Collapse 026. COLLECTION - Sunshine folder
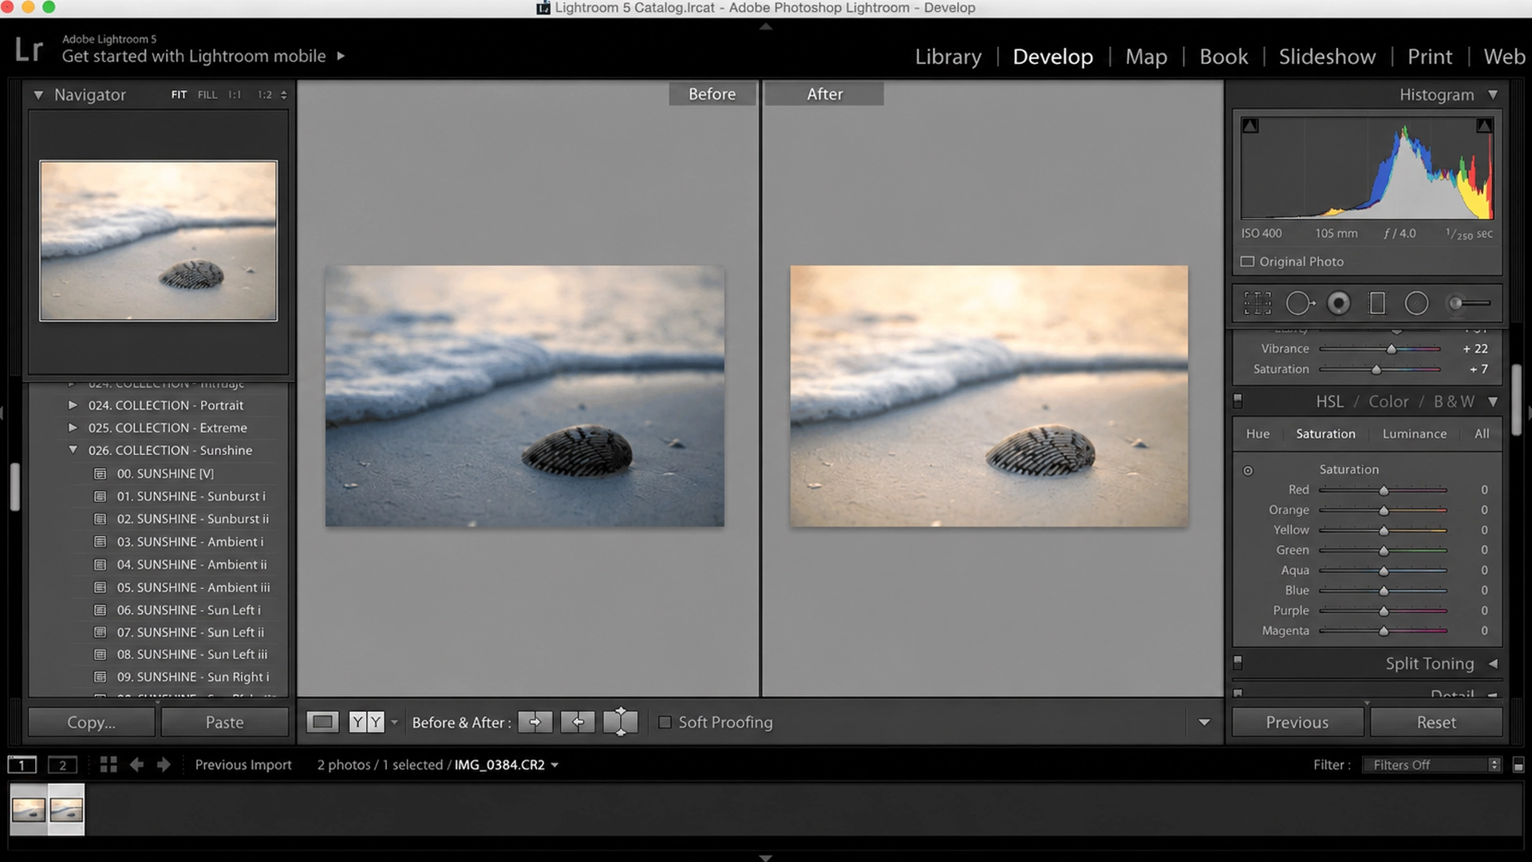1532x862 pixels. click(x=73, y=450)
